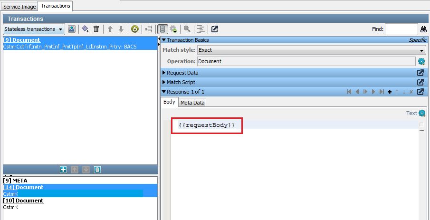Screen dimensions: 430x220
Task: Open the Stateless transactions dropdown
Action: tap(34, 29)
